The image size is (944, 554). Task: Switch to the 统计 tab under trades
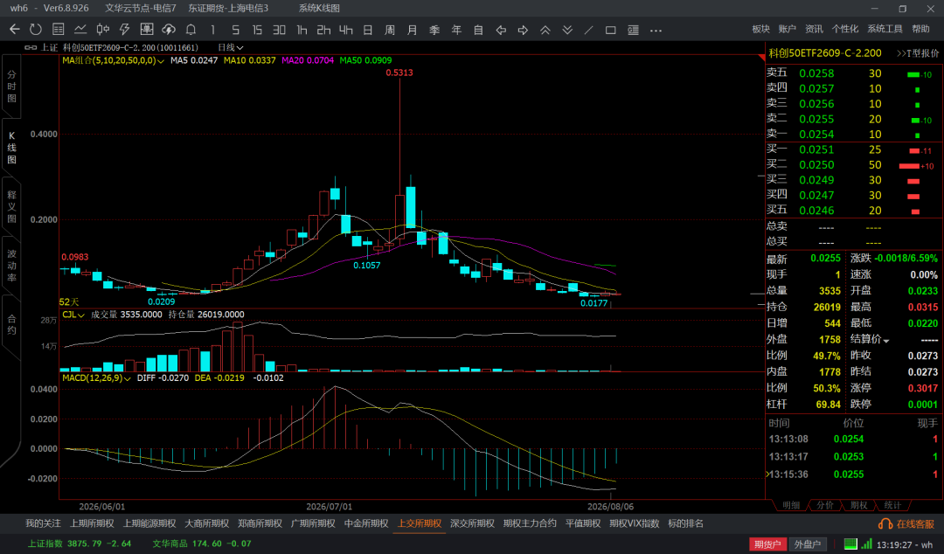pyautogui.click(x=892, y=506)
